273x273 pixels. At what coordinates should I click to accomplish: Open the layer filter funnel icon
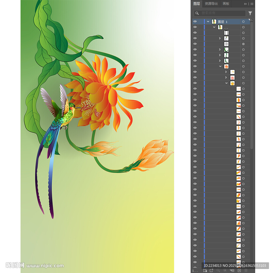(250, 13)
